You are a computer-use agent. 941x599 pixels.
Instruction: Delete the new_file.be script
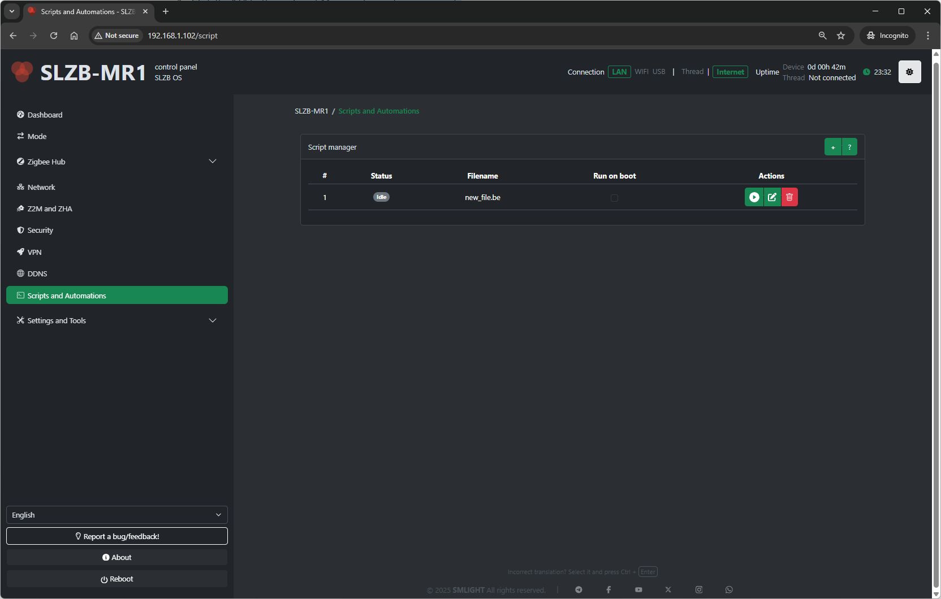point(789,197)
